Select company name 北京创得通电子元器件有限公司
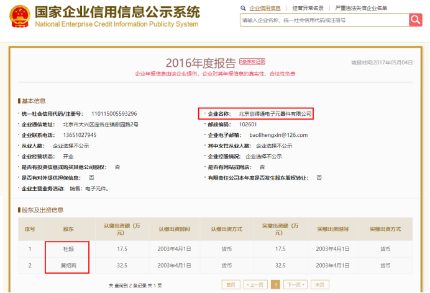Image resolution: width=430 pixels, height=293 pixels. tap(275, 114)
